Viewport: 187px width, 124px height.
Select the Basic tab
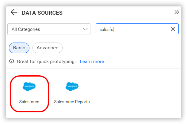click(x=19, y=48)
